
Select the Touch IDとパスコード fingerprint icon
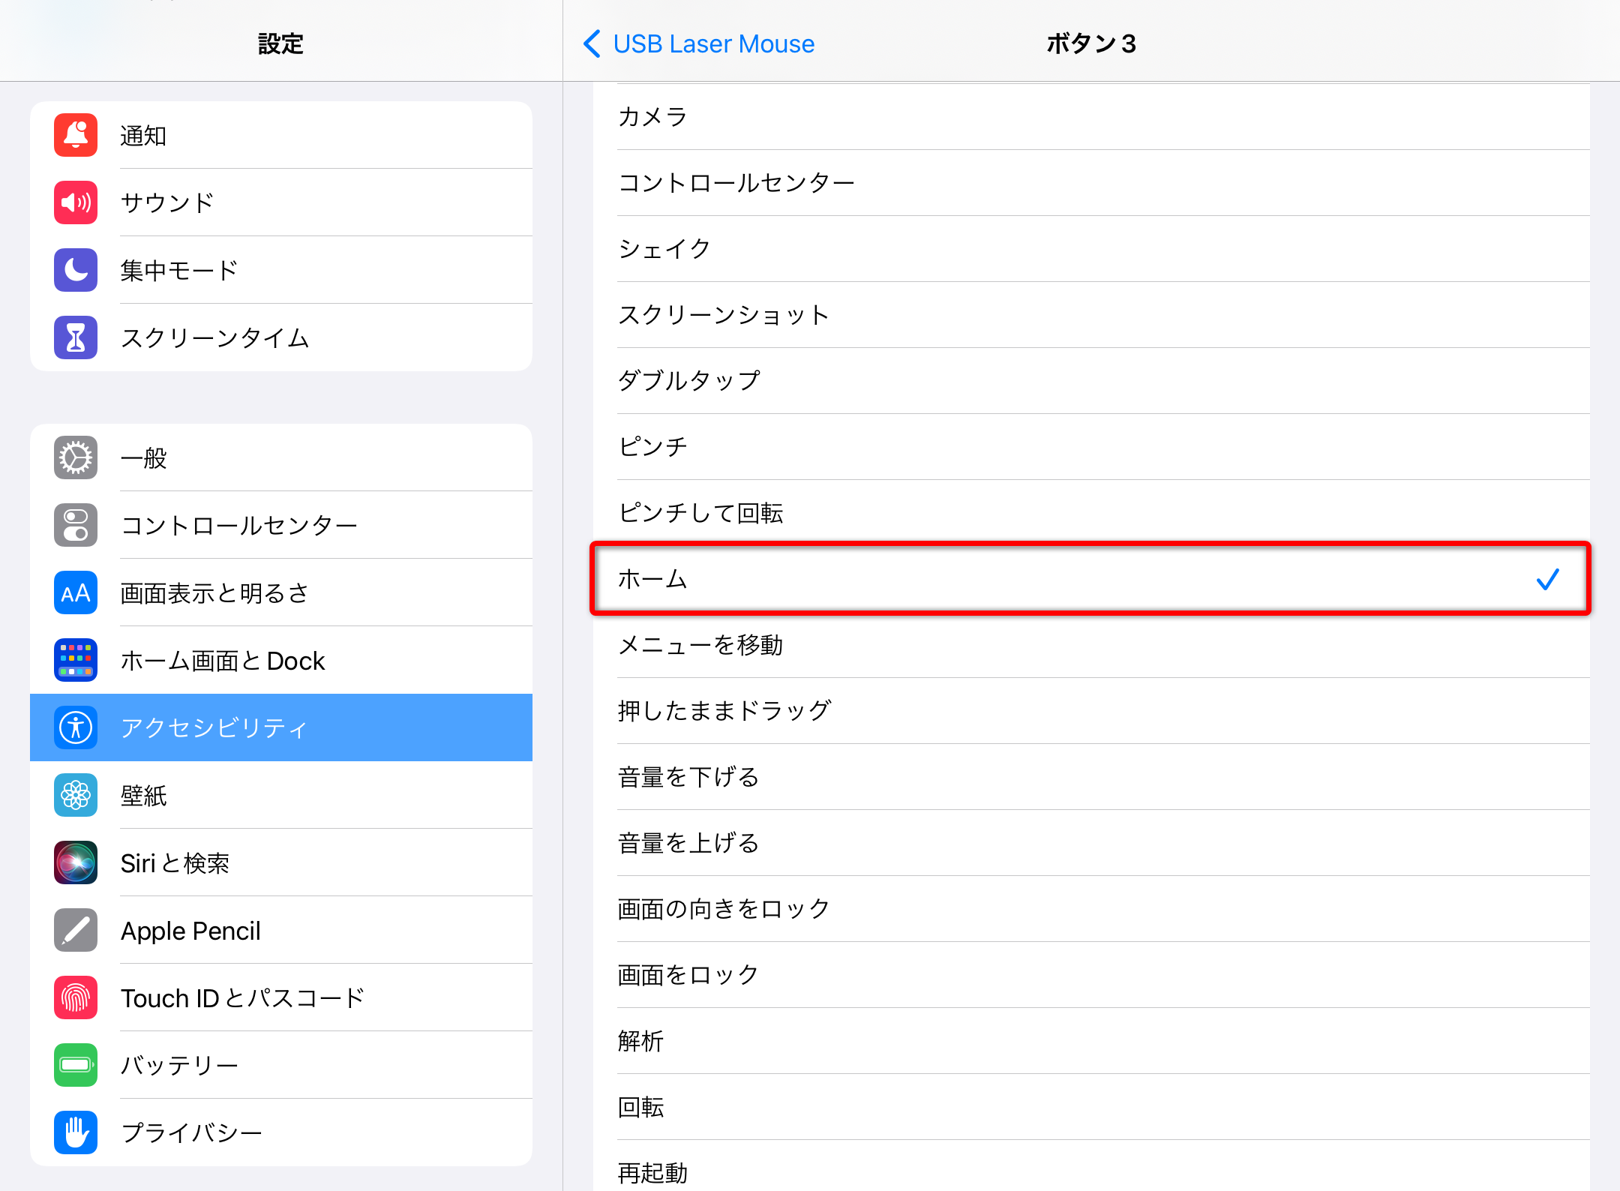(74, 997)
